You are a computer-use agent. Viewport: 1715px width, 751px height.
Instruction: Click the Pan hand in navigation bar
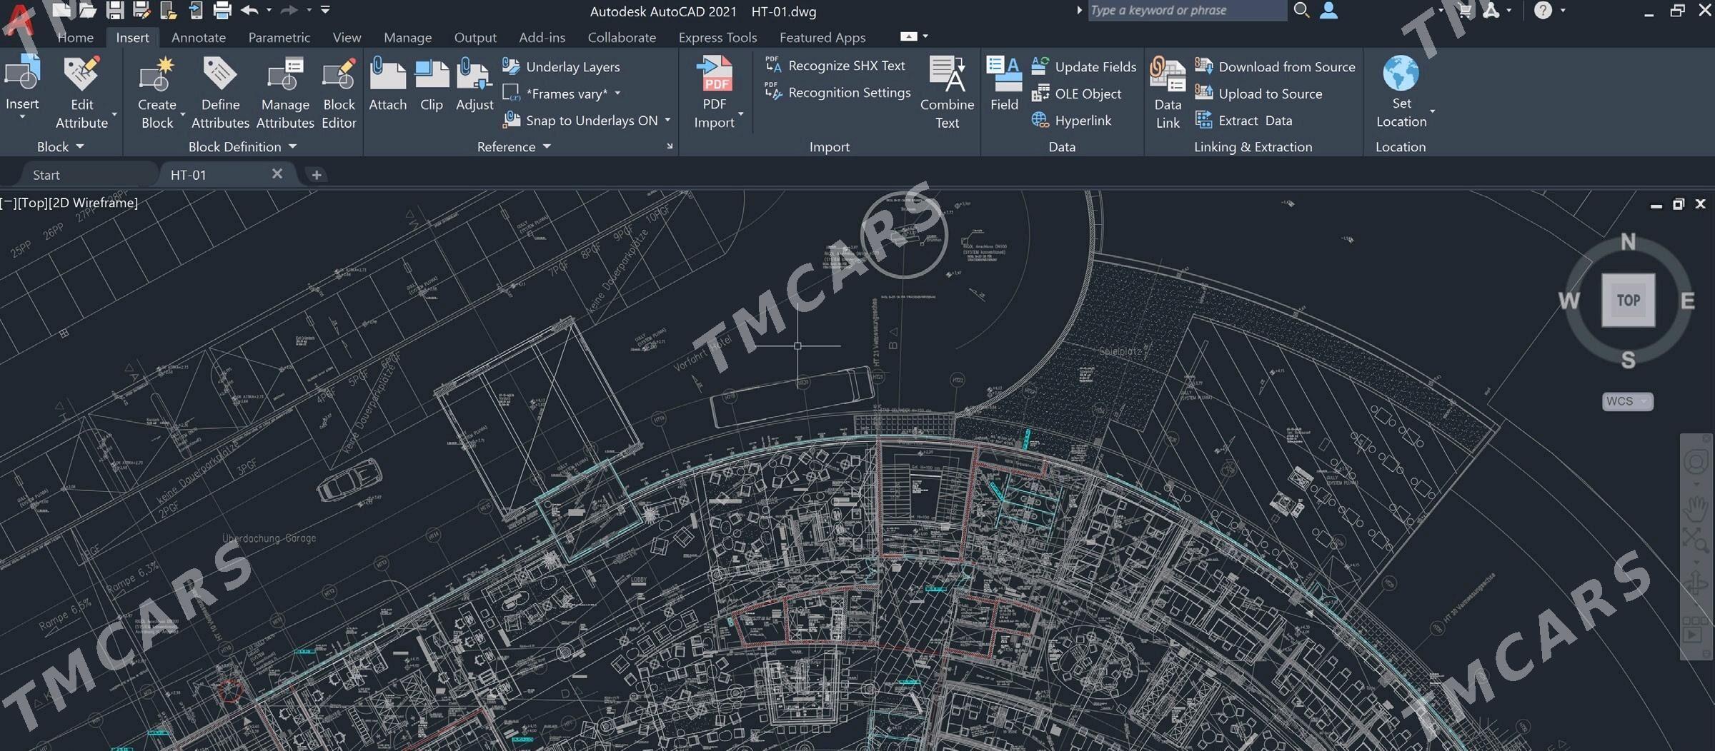pyautogui.click(x=1695, y=509)
